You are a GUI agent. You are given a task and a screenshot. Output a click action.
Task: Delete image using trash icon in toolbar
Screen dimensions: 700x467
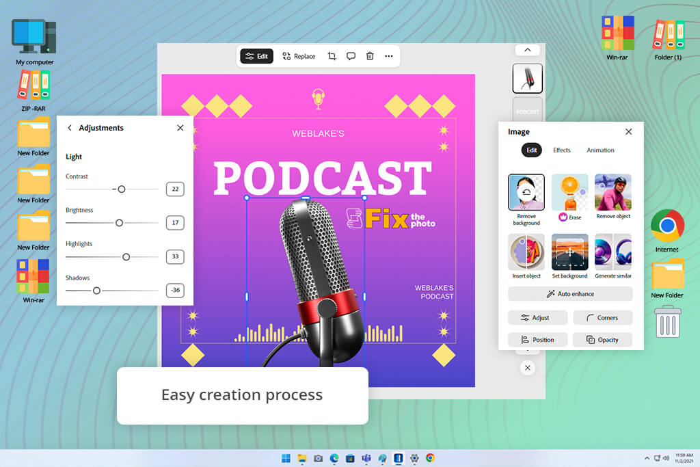(x=370, y=56)
